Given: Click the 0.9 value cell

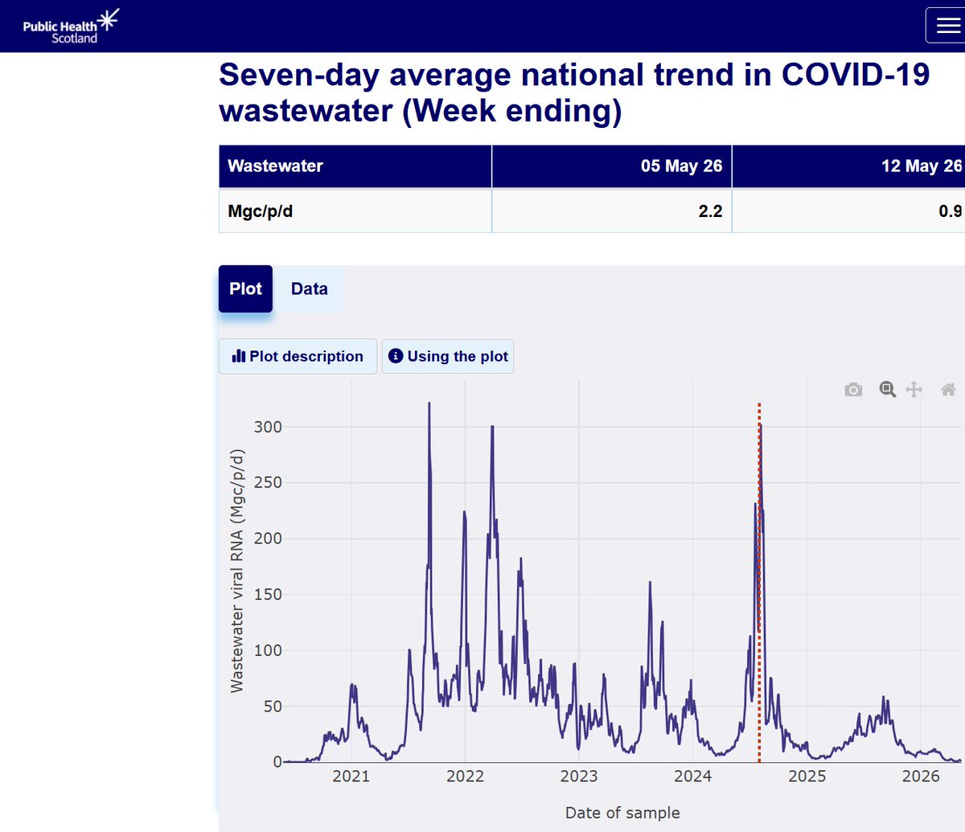Looking at the screenshot, I should click(x=849, y=211).
